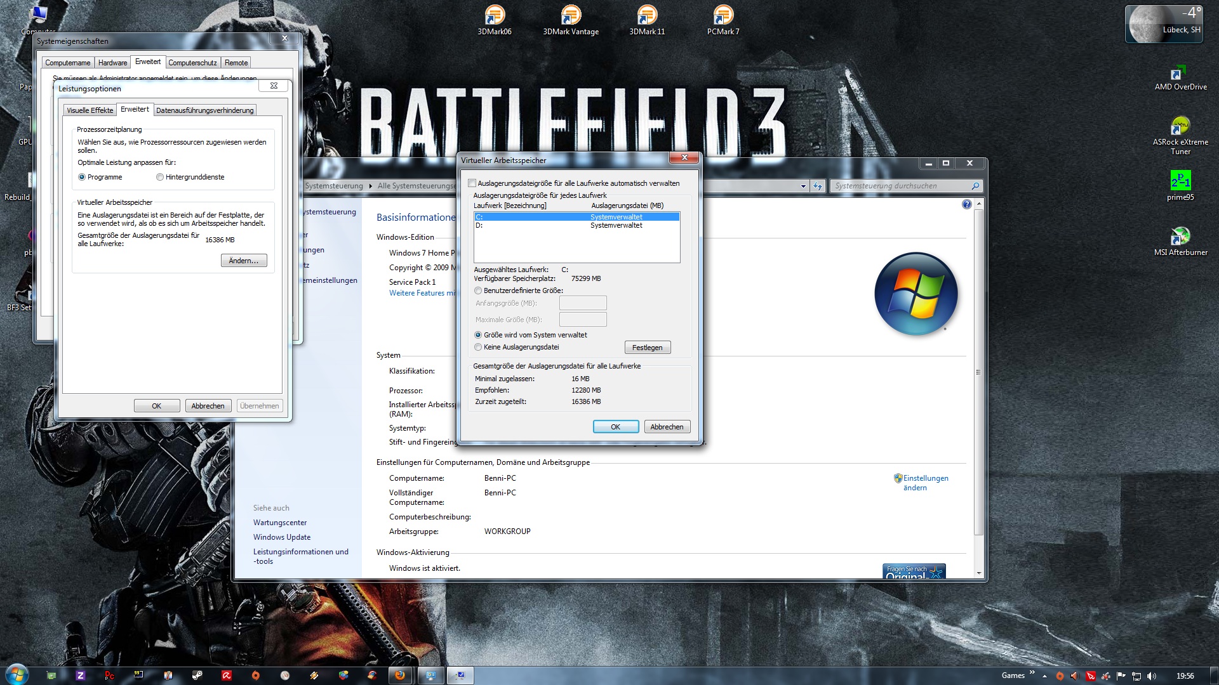Select Hintergrunddienste radio button
1219x685 pixels.
click(x=160, y=177)
